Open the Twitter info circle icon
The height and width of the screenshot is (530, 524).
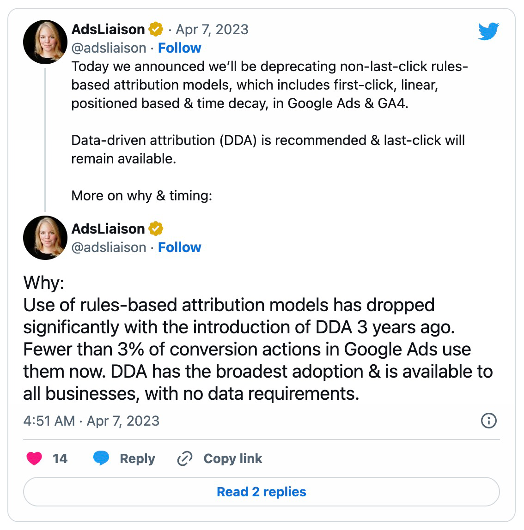click(x=488, y=421)
